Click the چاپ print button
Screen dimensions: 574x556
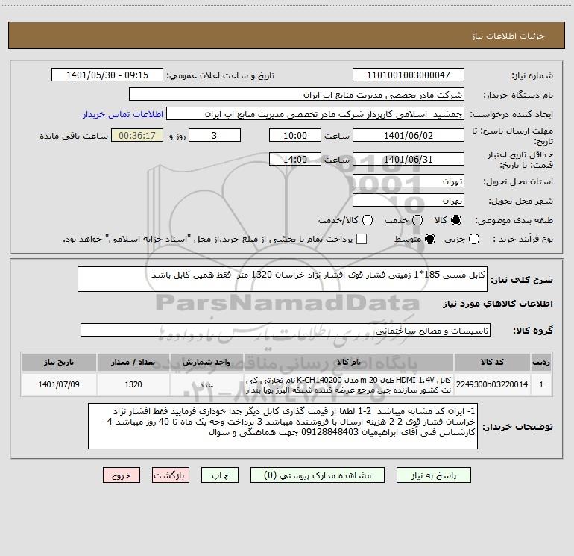tap(220, 475)
